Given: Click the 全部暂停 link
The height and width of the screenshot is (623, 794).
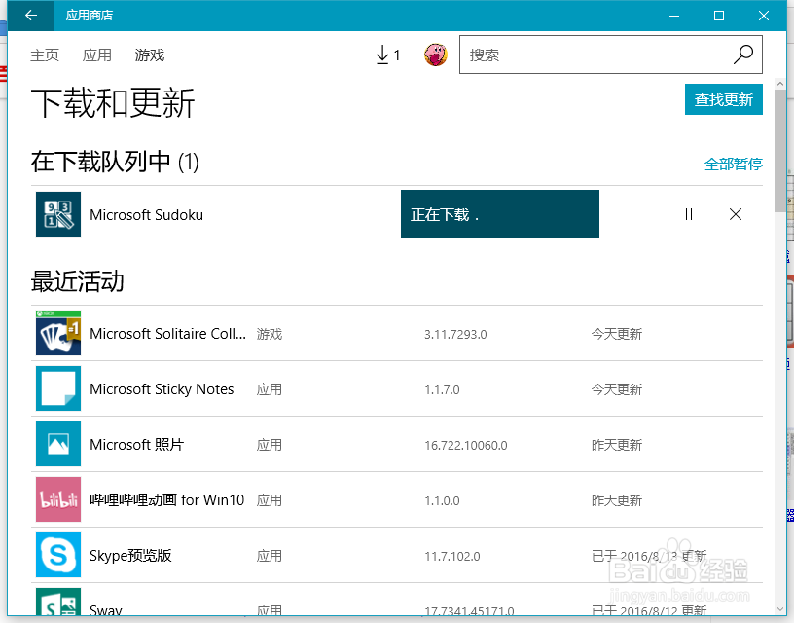Looking at the screenshot, I should point(734,165).
